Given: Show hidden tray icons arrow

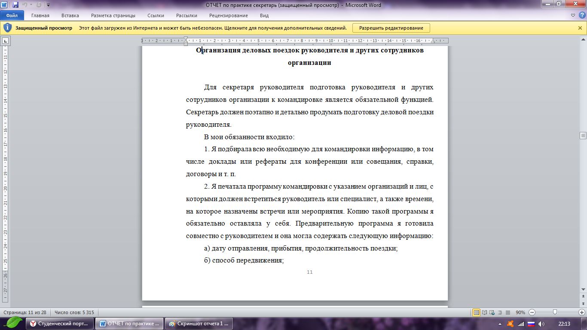Looking at the screenshot, I should point(501,324).
